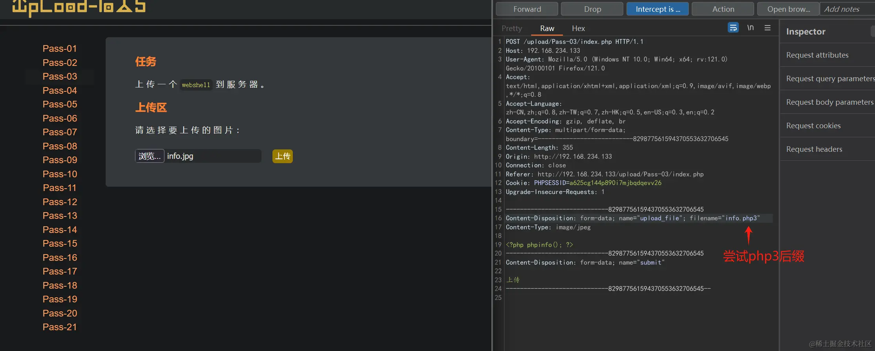The width and height of the screenshot is (875, 351).
Task: Click the Content-Type: image/jpeg line
Action: click(548, 227)
